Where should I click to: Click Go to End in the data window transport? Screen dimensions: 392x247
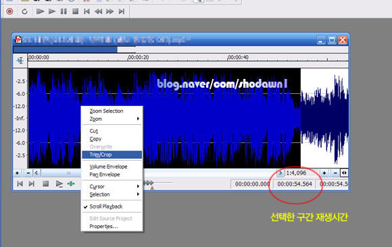click(32, 184)
